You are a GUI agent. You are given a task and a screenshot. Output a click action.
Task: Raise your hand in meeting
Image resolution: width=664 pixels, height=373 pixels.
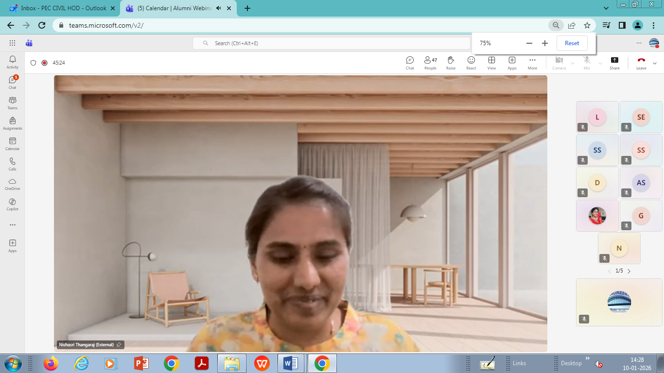(451, 62)
